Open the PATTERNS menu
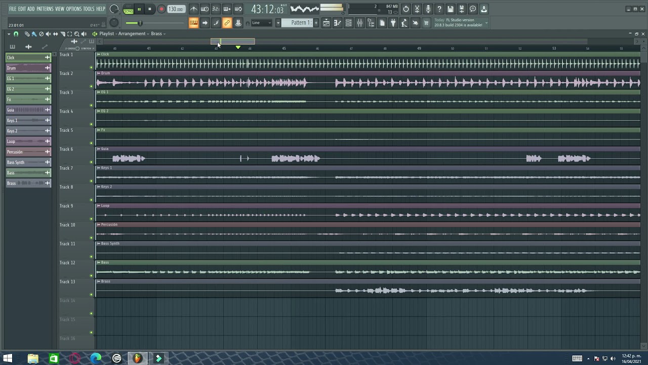 45,9
